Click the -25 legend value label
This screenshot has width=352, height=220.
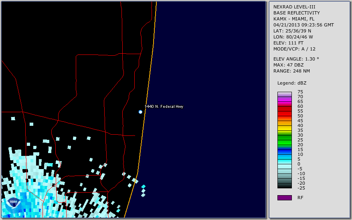pyautogui.click(x=301, y=188)
